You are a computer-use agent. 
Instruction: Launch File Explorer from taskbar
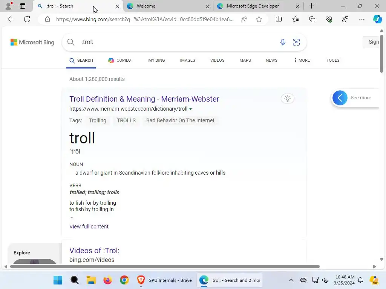(x=91, y=280)
